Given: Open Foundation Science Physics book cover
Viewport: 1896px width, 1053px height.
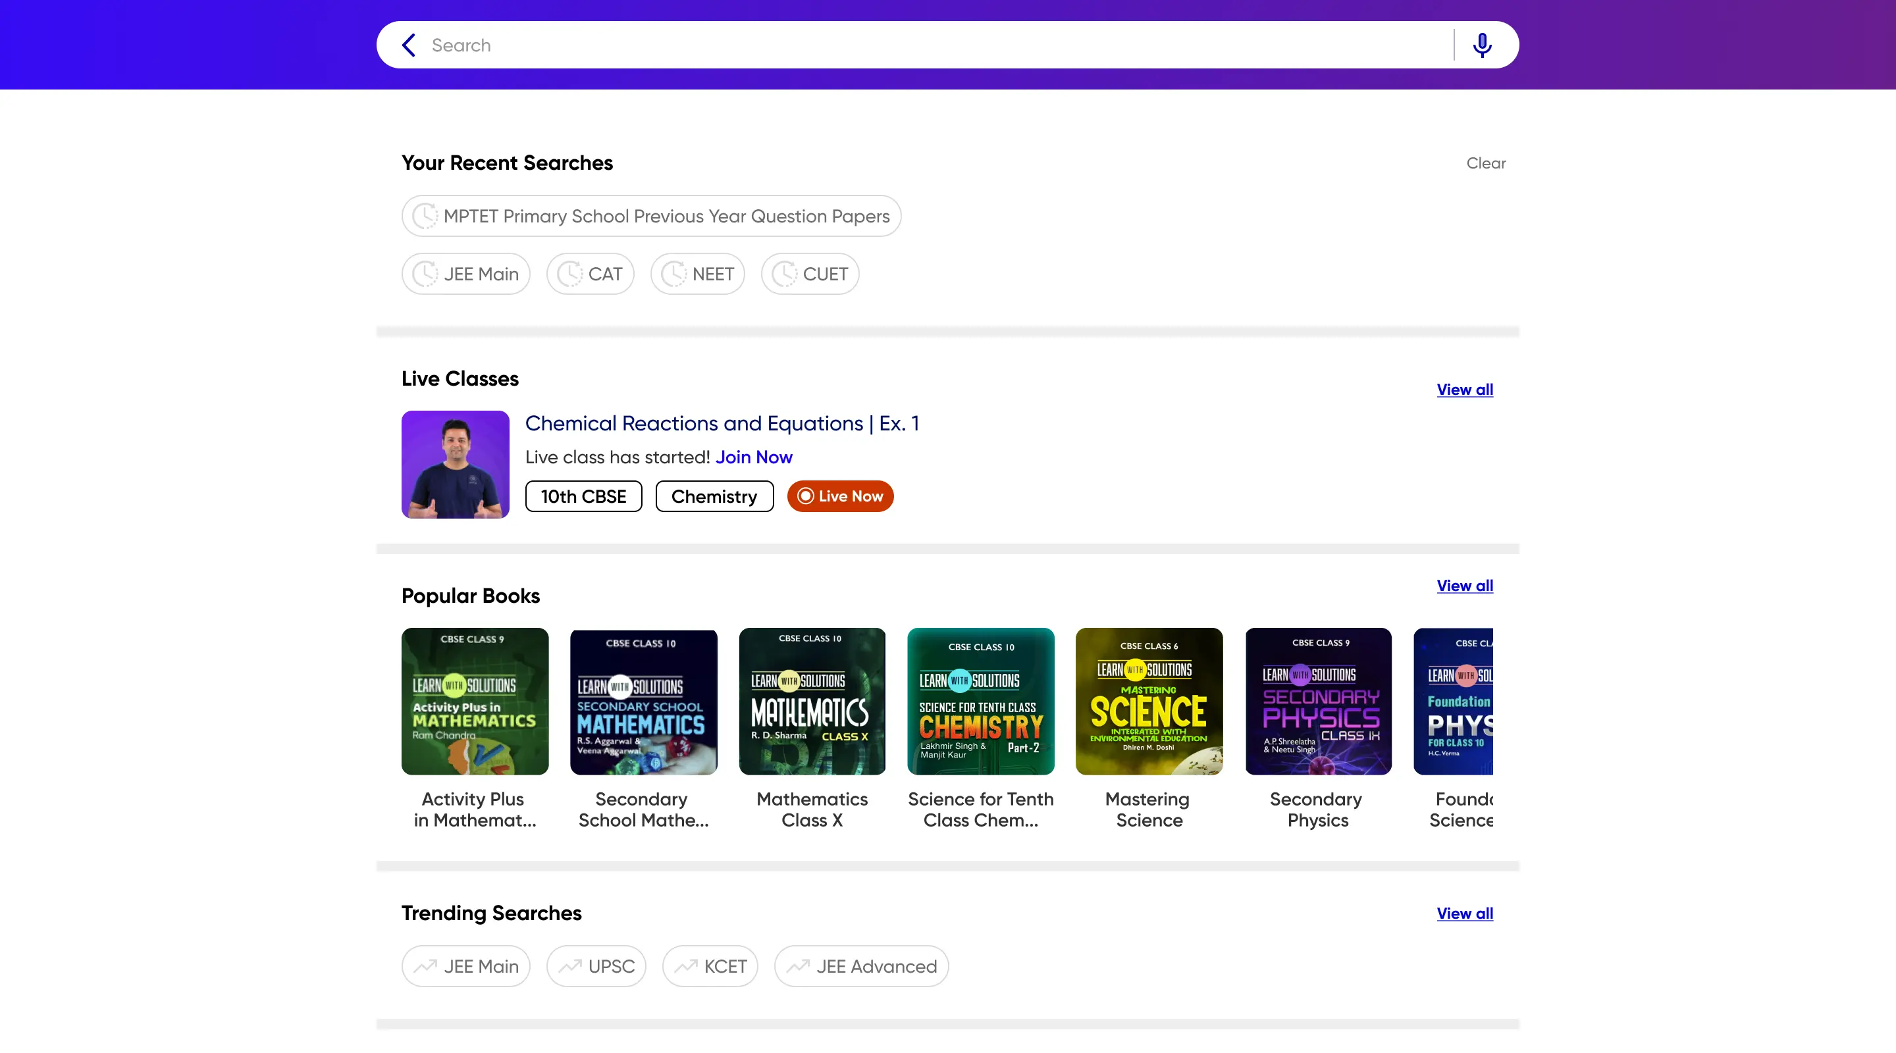Looking at the screenshot, I should 1454,700.
